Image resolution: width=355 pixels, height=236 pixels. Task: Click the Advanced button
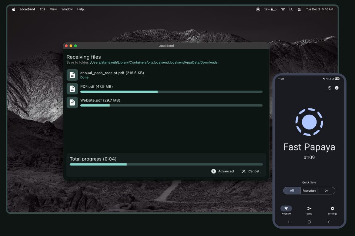(222, 171)
